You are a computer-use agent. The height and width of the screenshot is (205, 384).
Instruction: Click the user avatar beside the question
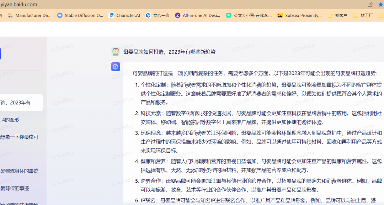point(116,51)
